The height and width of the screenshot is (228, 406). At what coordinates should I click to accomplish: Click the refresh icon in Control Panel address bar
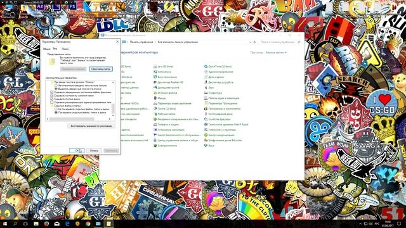pyautogui.click(x=254, y=42)
